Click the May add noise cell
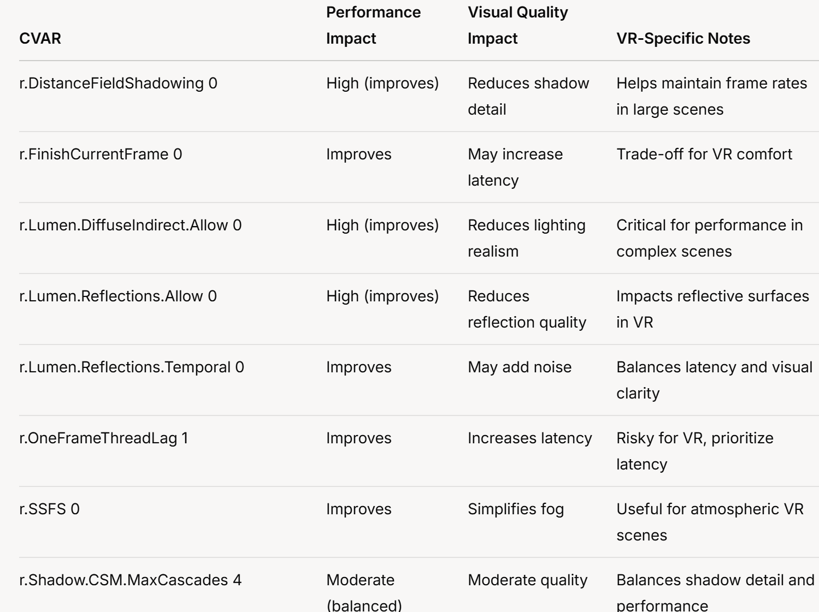Screen dimensions: 819x612 click(x=520, y=367)
